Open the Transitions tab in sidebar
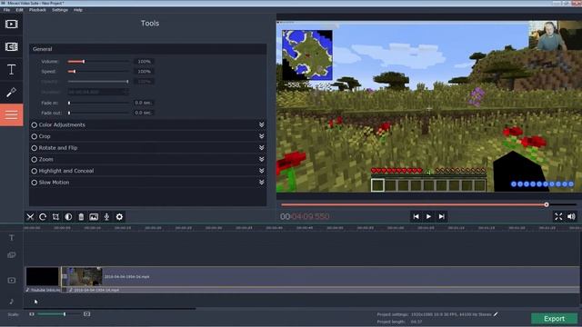Image resolution: width=582 pixels, height=327 pixels. tap(12, 46)
